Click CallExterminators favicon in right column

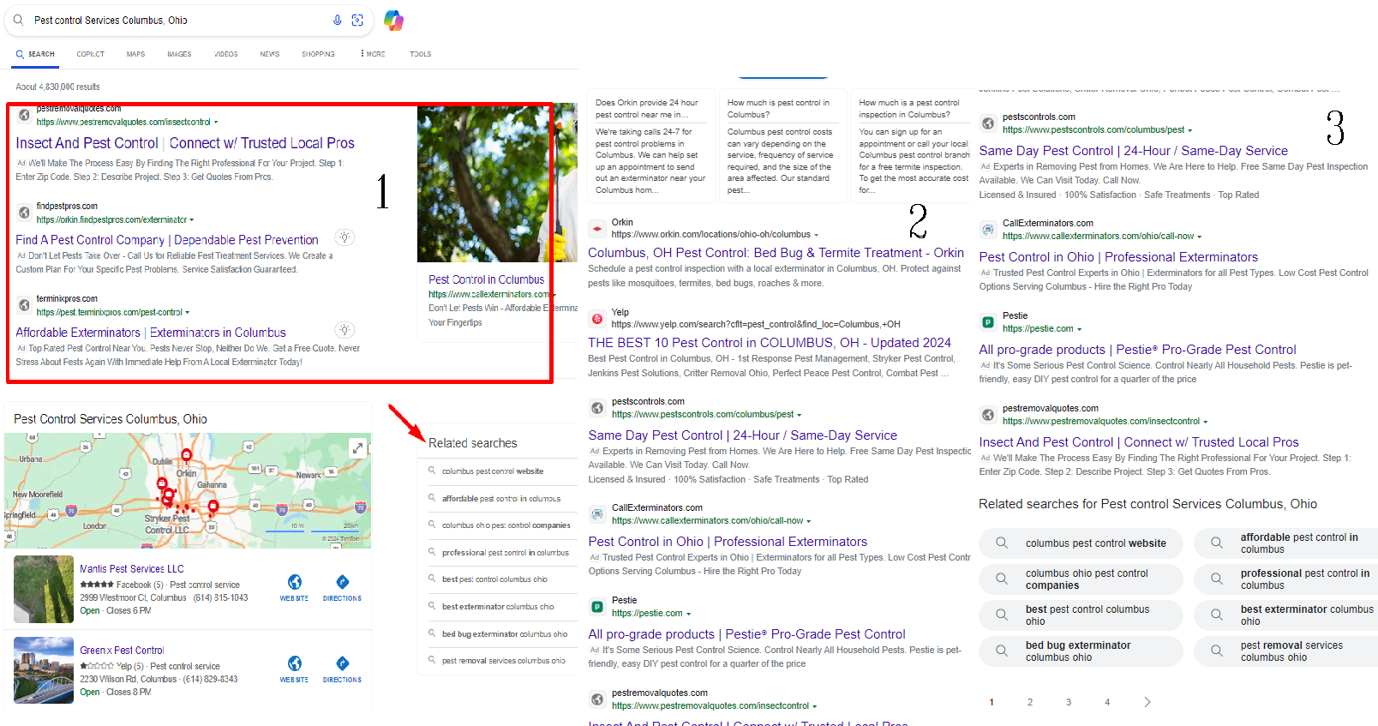(x=988, y=230)
